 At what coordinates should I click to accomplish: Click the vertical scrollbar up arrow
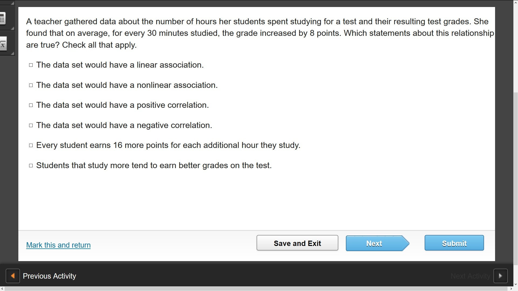(516, 2)
